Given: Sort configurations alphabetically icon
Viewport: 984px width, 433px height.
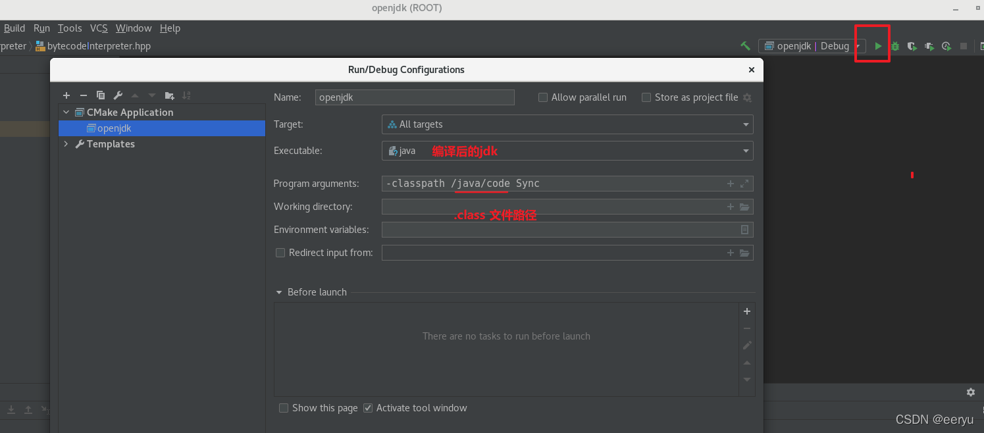Looking at the screenshot, I should tap(186, 95).
